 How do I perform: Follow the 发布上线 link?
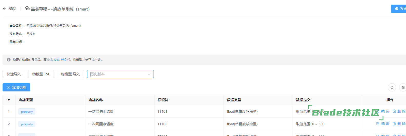click(x=60, y=60)
